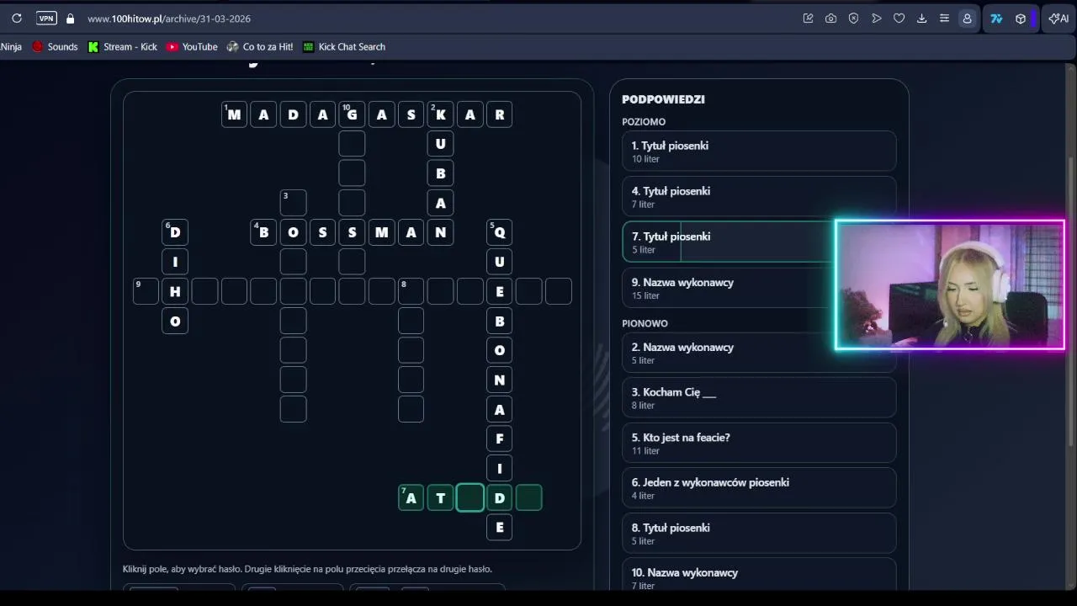Click the H cell in the row of word 9
1077x606 pixels.
tap(176, 291)
